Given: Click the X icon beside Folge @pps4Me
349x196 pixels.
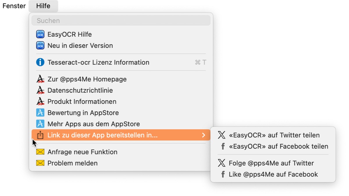Looking at the screenshot, I should click(222, 163).
